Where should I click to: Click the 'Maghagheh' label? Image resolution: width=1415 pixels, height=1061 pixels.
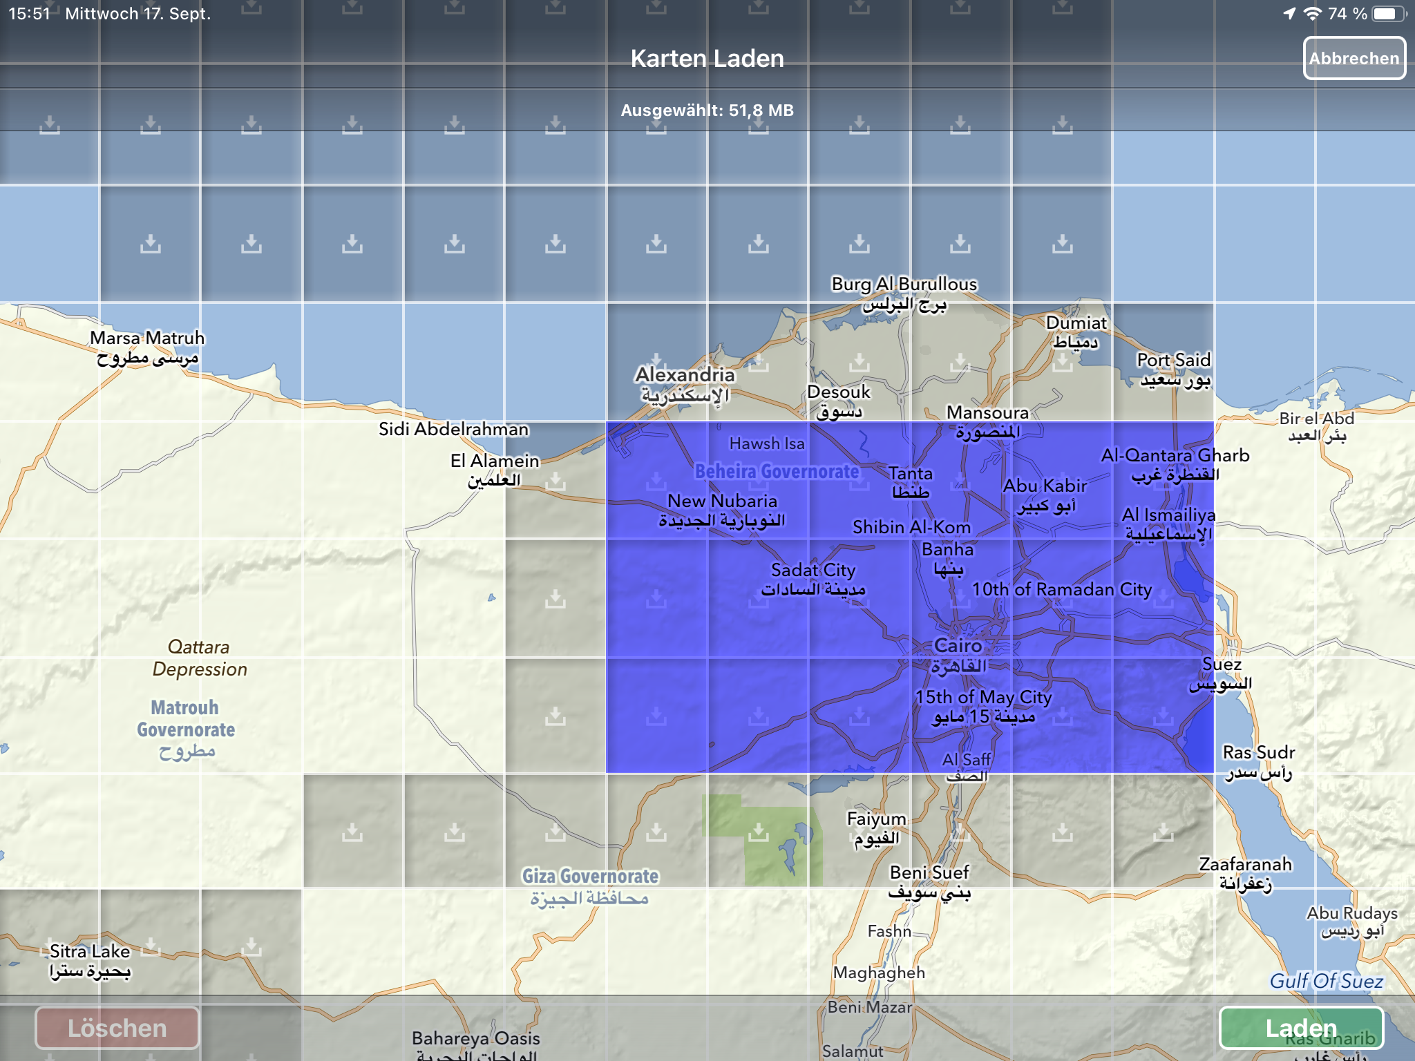pos(879,973)
